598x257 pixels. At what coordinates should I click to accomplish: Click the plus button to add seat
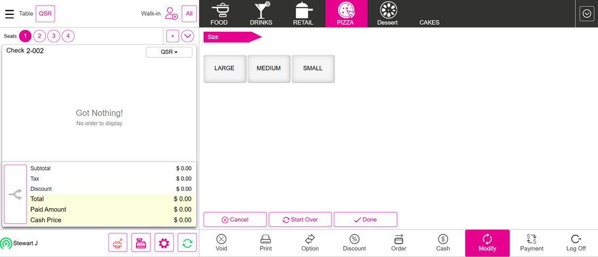point(173,36)
